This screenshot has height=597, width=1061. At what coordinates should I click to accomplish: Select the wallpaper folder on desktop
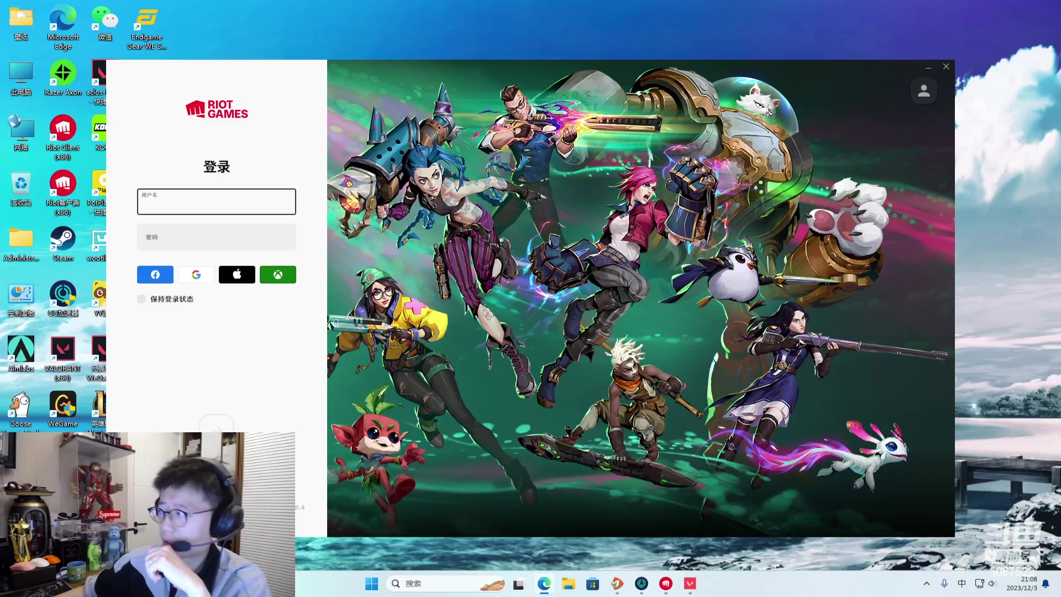coord(21,23)
